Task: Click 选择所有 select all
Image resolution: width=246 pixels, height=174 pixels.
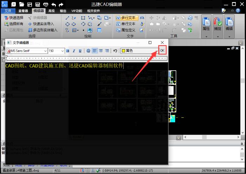Action: click(14, 24)
